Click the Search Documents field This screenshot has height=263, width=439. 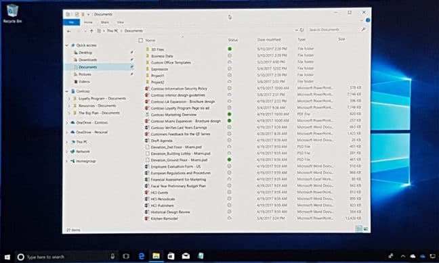[x=334, y=30]
